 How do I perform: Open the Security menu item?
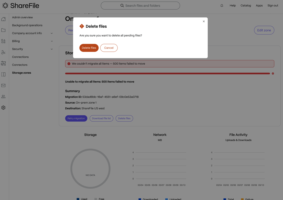(x=17, y=49)
